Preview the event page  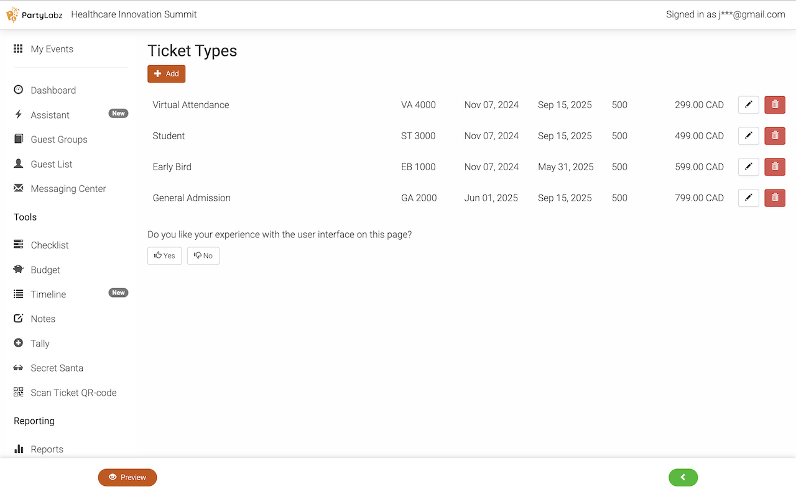[127, 477]
